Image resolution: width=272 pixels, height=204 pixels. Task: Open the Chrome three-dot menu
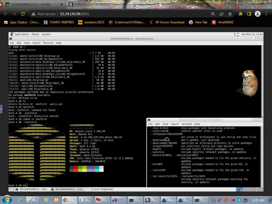click(266, 14)
